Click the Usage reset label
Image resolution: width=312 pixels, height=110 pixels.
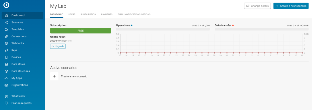(x=58, y=37)
